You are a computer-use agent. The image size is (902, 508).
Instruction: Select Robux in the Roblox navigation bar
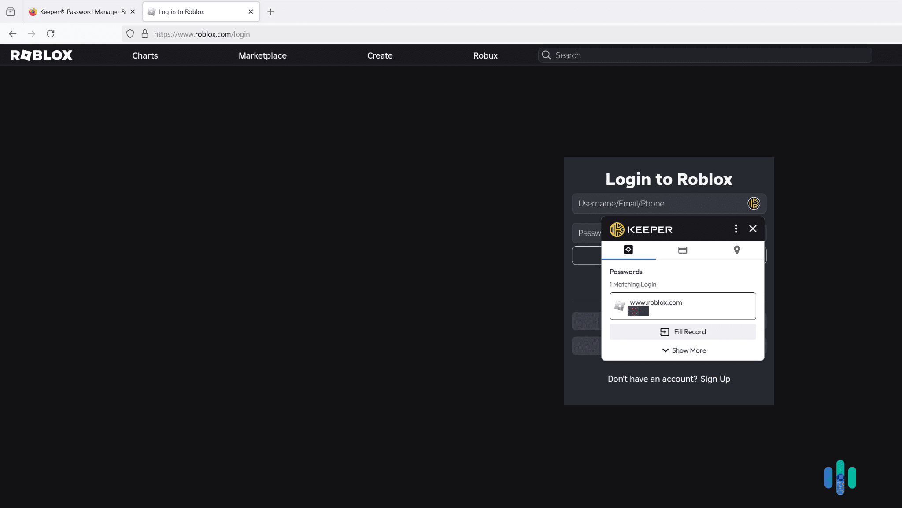tap(485, 55)
